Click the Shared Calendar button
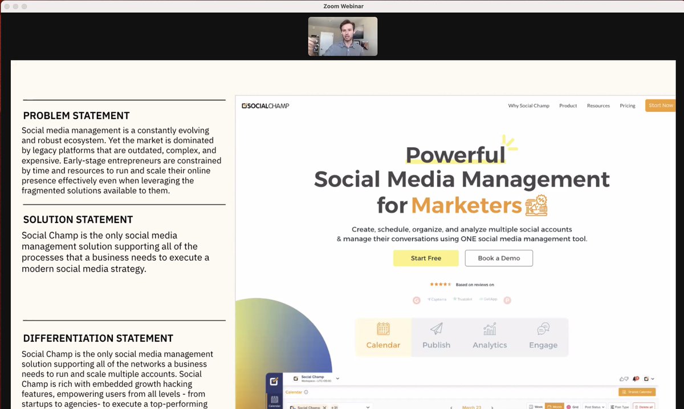This screenshot has width=684, height=409. 637,392
